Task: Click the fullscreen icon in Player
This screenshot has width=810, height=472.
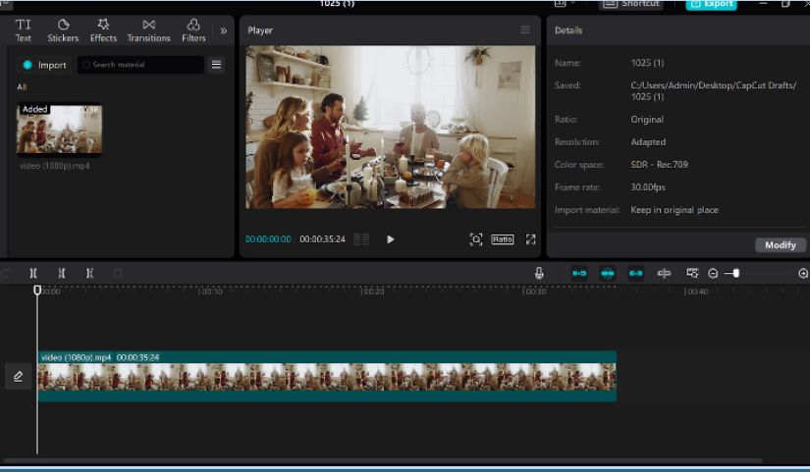Action: (x=530, y=239)
